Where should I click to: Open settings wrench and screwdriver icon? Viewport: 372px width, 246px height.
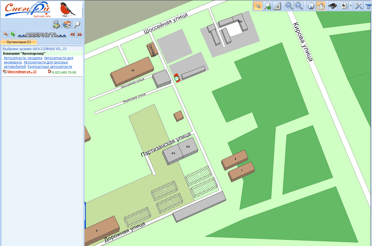pos(359,6)
